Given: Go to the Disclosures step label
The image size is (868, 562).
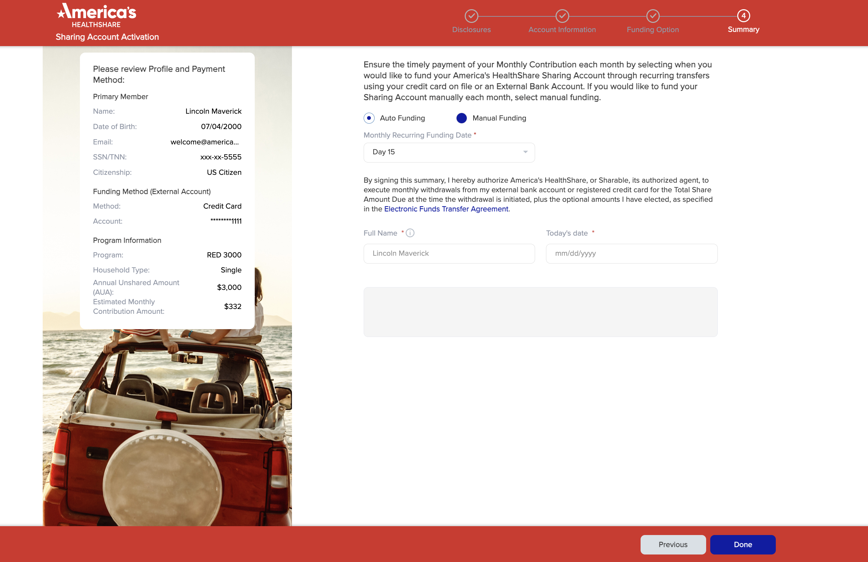Looking at the screenshot, I should click(471, 30).
